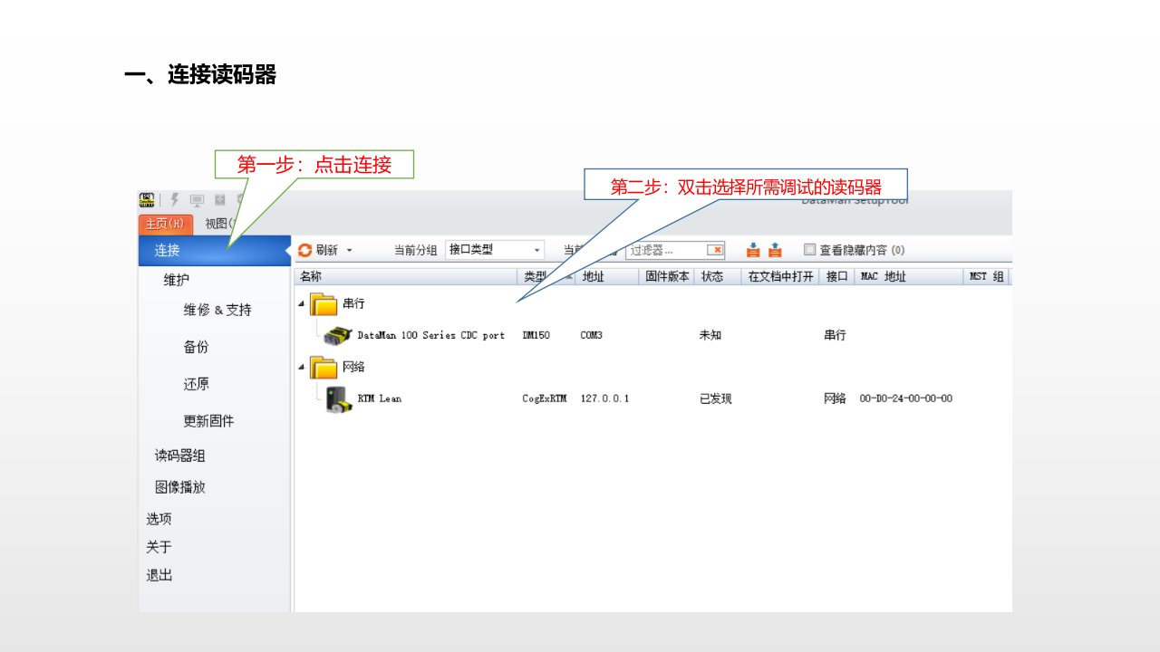1160x652 pixels.
Task: Click the DataMan app logo icon
Action: (147, 200)
